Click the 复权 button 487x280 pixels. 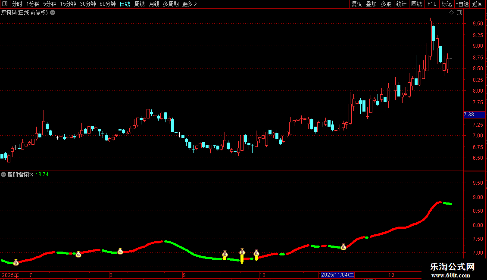(x=356, y=4)
